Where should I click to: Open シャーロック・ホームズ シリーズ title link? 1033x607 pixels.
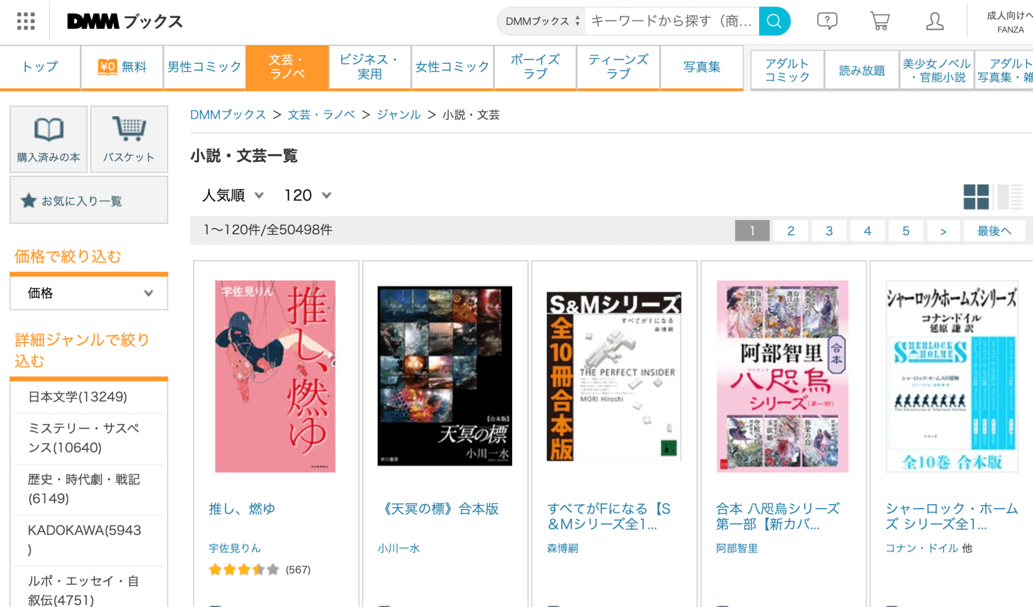point(952,516)
